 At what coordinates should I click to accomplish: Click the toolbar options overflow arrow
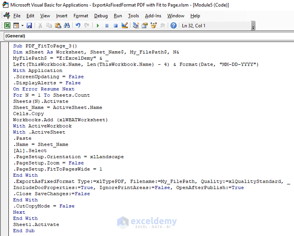click(253, 26)
